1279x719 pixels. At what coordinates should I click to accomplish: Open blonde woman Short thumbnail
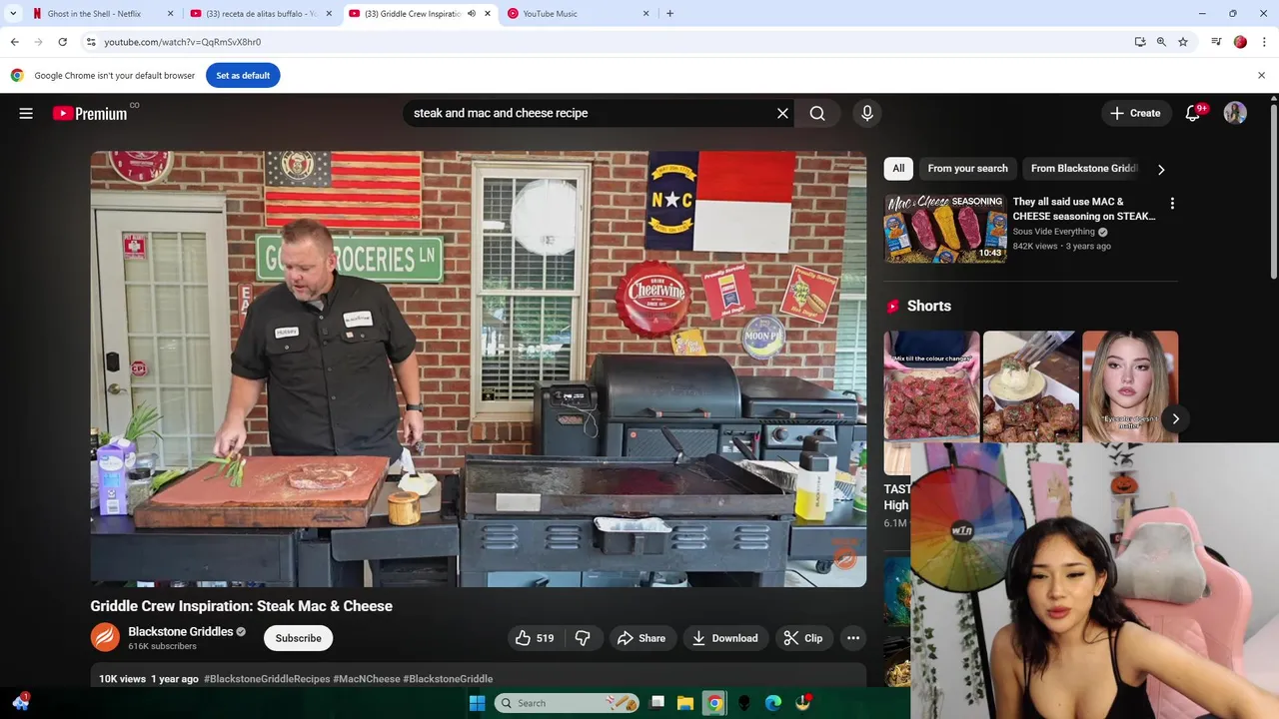[x=1130, y=386]
